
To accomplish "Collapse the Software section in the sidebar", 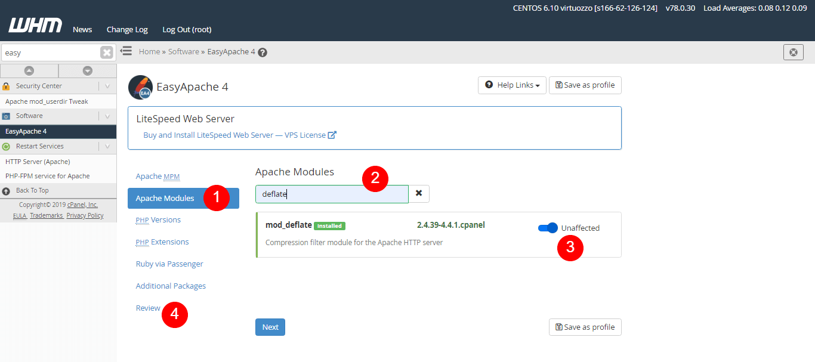I will [x=107, y=116].
